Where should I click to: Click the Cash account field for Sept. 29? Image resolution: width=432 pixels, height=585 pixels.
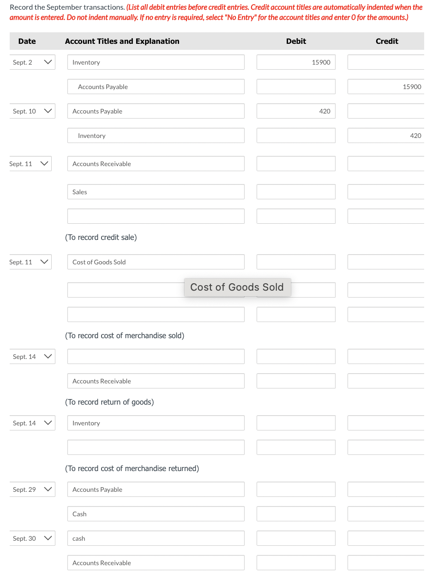click(156, 514)
